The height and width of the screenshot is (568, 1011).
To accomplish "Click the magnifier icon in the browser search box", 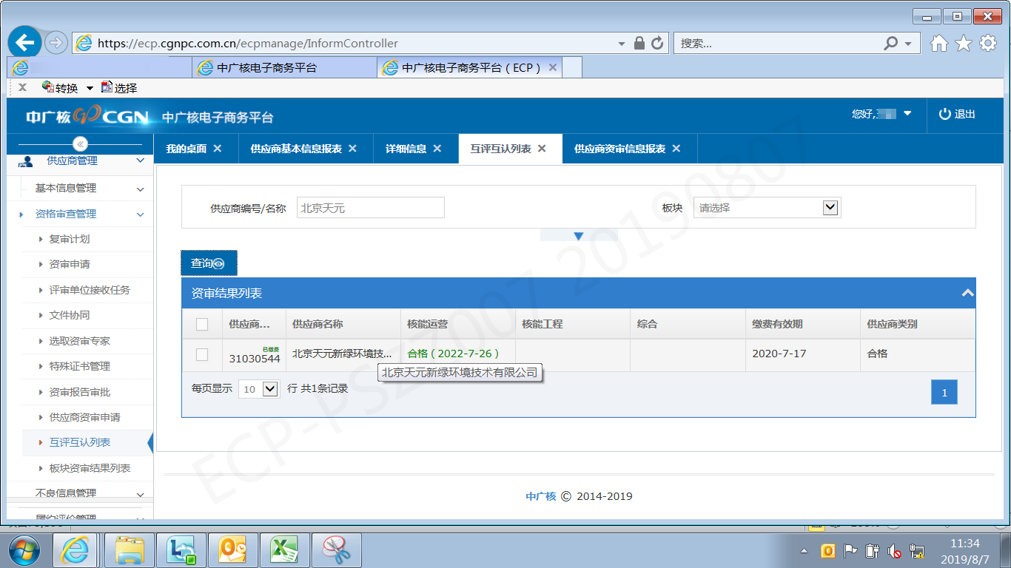I will pos(891,44).
